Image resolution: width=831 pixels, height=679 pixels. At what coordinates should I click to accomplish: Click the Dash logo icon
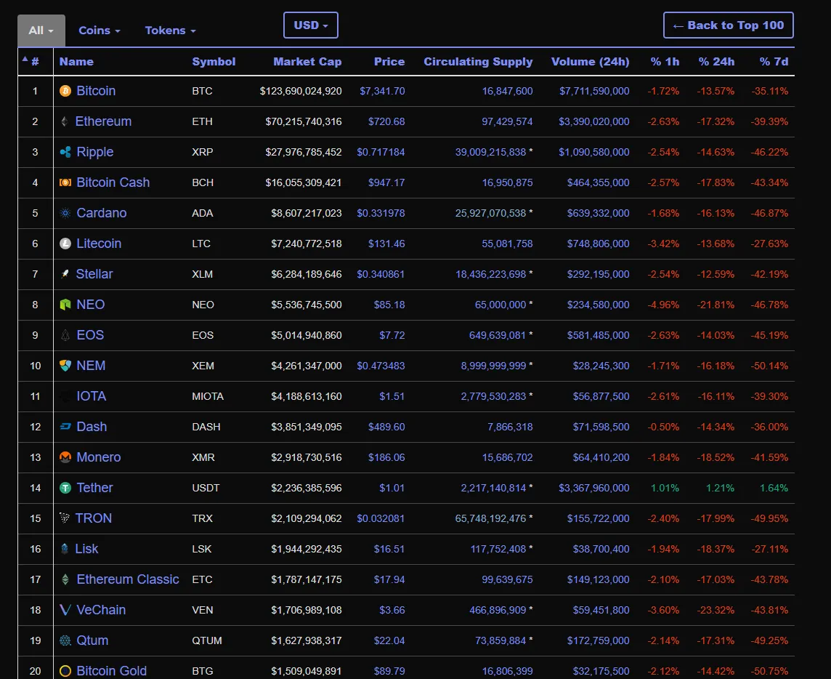pos(65,427)
